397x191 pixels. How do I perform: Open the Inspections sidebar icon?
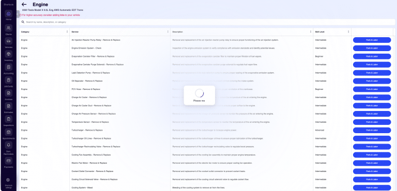[x=8, y=119]
